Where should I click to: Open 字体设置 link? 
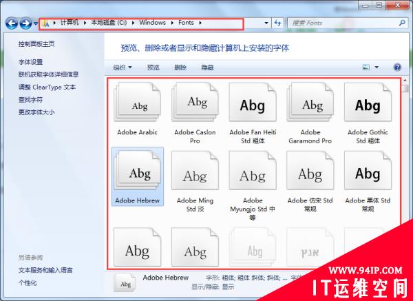coord(30,62)
